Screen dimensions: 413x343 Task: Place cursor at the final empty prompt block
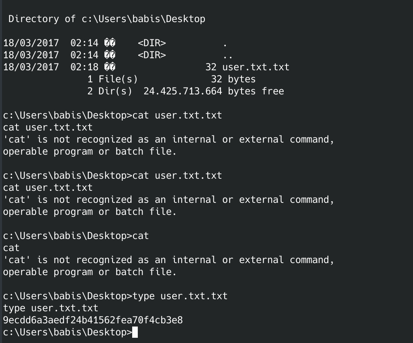[x=135, y=333]
